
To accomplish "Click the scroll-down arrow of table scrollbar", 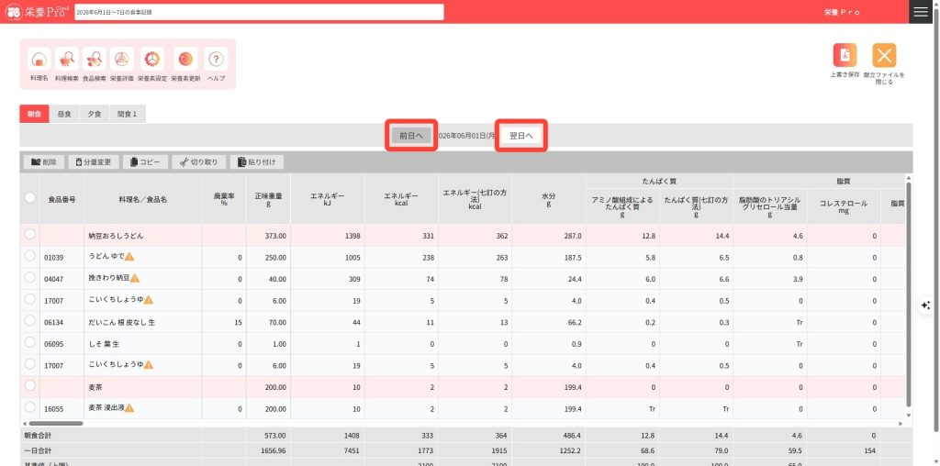I will 909,415.
